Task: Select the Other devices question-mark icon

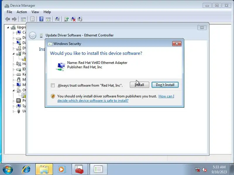Action: point(19,90)
